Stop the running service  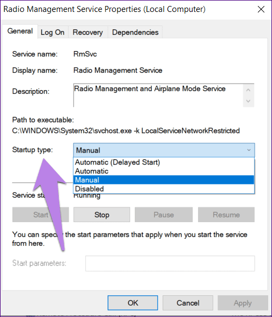coord(102,214)
